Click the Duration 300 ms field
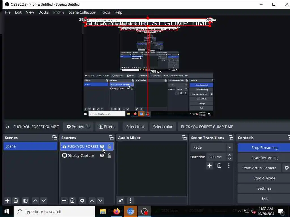The width and height of the screenshot is (290, 217). click(217, 157)
